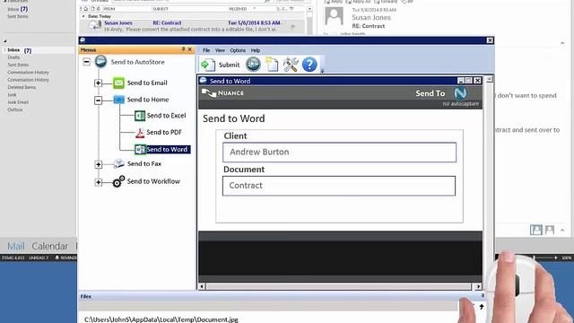Image resolution: width=574 pixels, height=323 pixels.
Task: Switch to Mail view in Outlook
Action: pyautogui.click(x=16, y=246)
